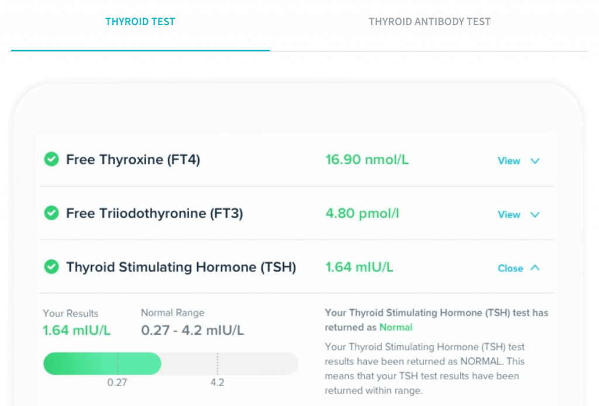Click the checkmark icon next to TSH

click(51, 267)
